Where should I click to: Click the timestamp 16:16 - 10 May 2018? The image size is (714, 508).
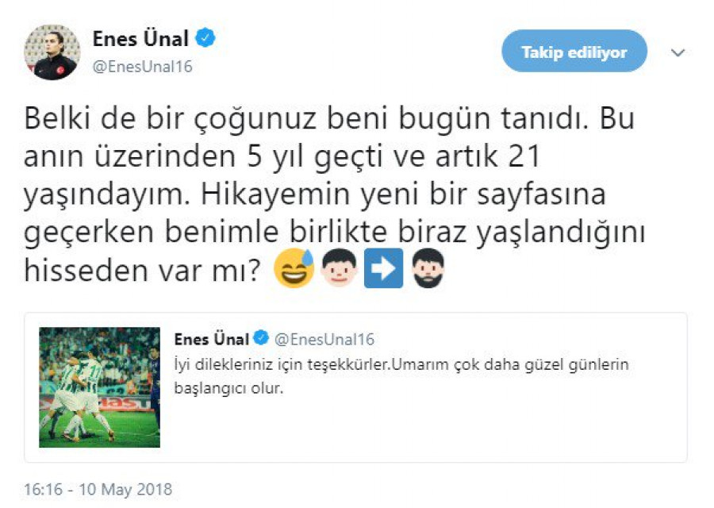pos(98,489)
